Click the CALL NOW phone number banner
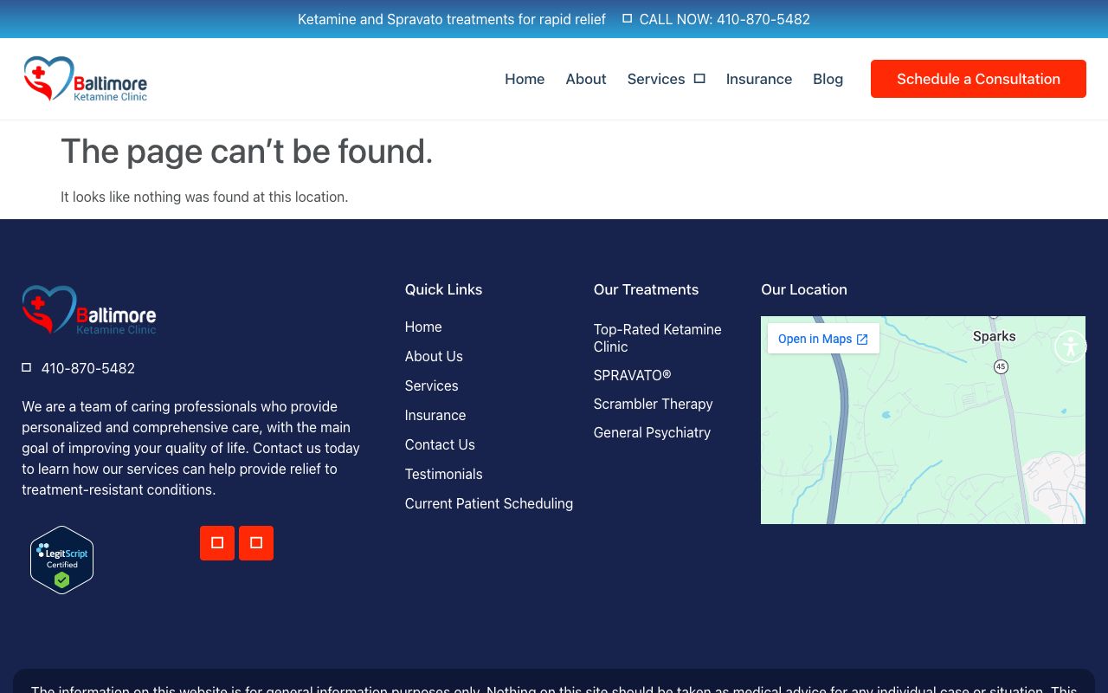 coord(724,19)
